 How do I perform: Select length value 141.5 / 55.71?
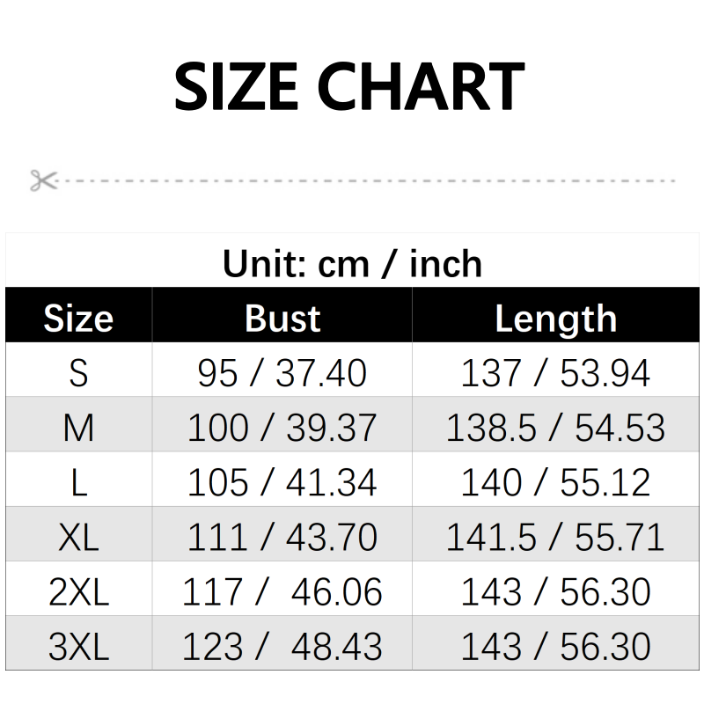click(555, 537)
